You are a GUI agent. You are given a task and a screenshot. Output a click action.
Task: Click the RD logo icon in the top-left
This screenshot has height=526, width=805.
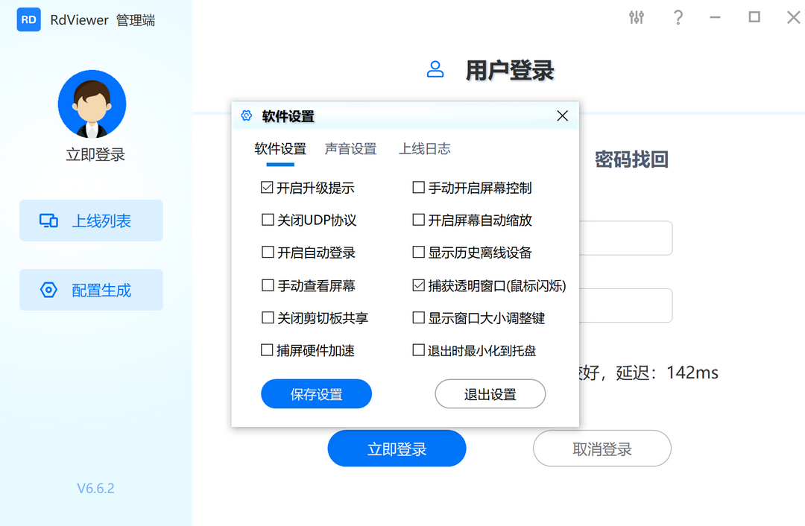point(28,19)
